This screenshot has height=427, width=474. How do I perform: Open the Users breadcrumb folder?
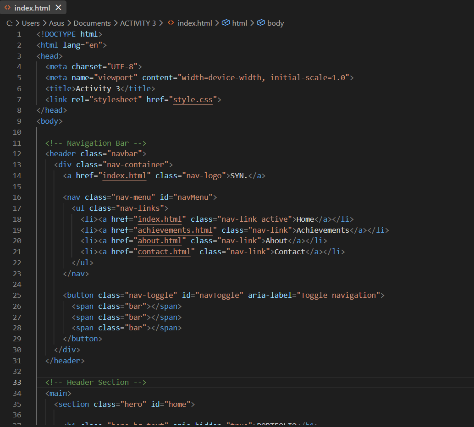(31, 23)
